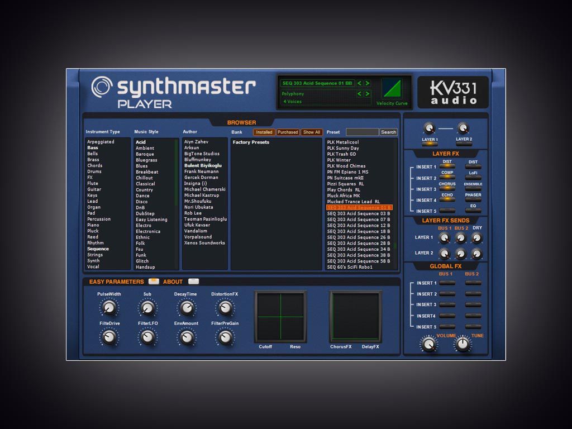Image resolution: width=572 pixels, height=429 pixels.
Task: Select Arpeggiated instrument type
Action: [x=101, y=141]
